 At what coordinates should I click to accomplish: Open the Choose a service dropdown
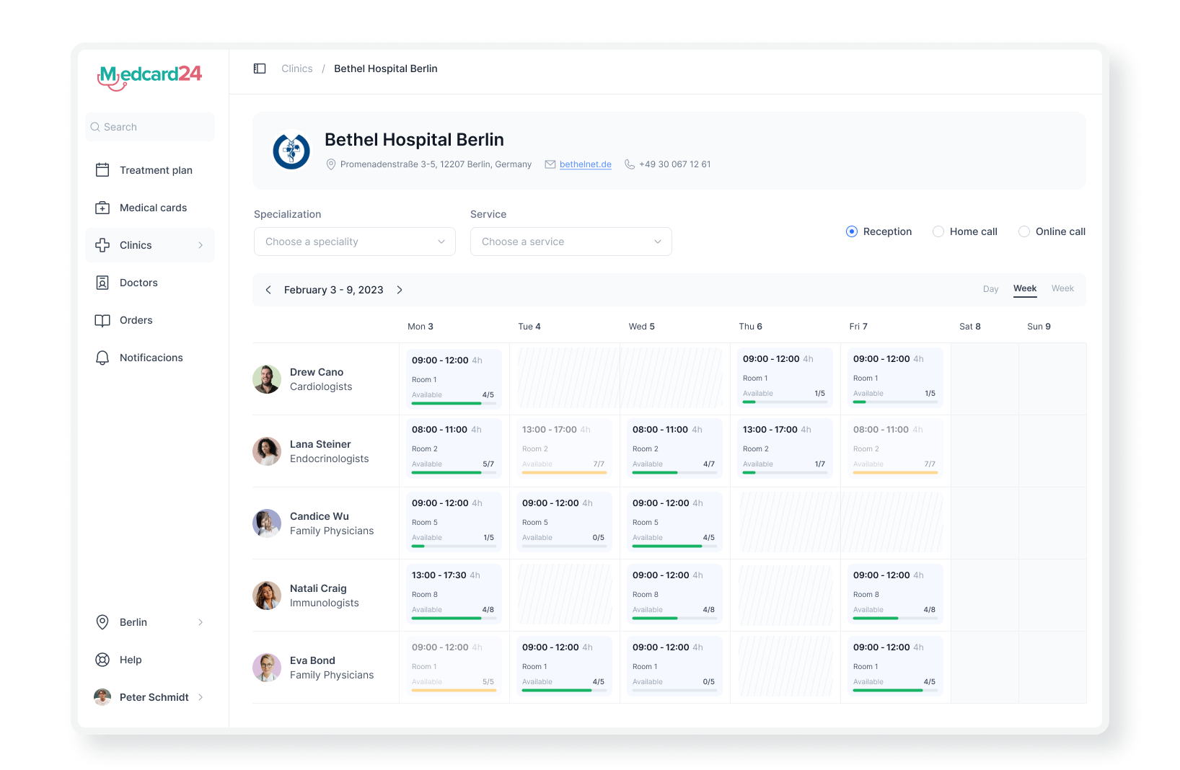click(x=571, y=242)
